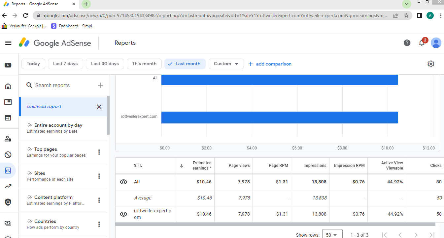
Task: Open the Ads icon in the sidebar
Action: [8, 102]
